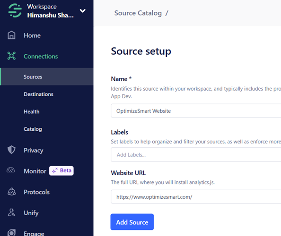
Task: Click the Website URL input field
Action: (196, 197)
